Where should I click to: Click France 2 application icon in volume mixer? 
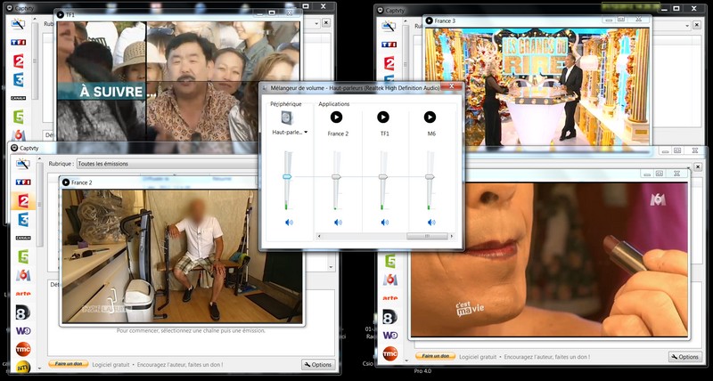point(336,118)
